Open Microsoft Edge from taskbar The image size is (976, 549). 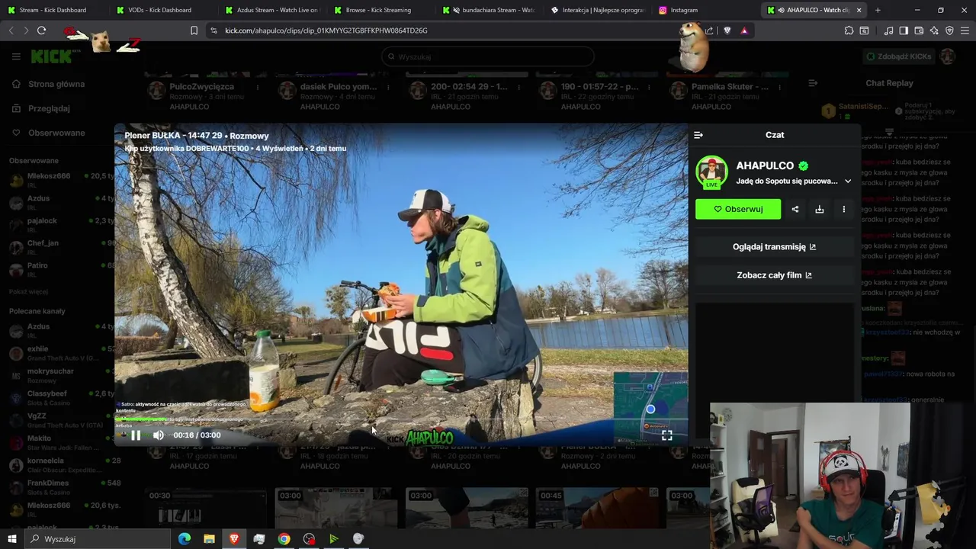coord(185,539)
